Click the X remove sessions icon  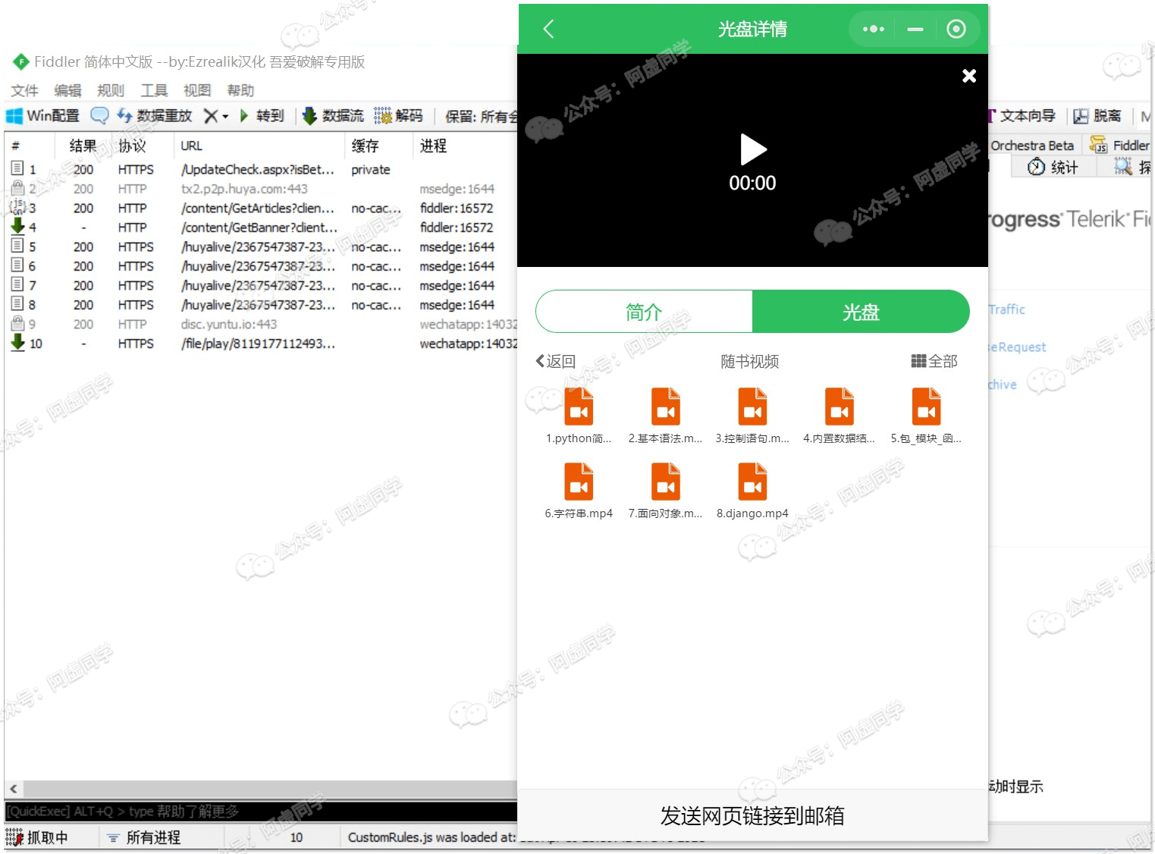(x=211, y=116)
